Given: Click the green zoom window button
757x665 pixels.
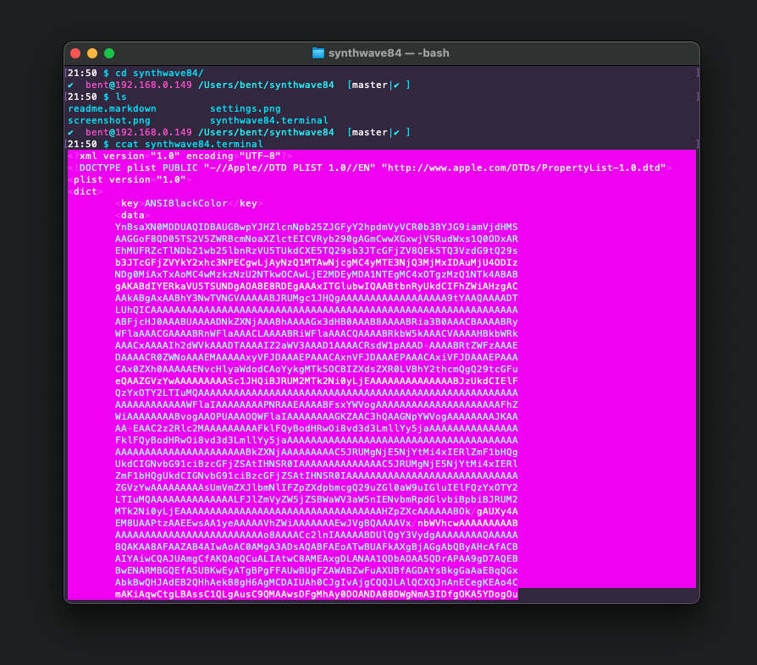Looking at the screenshot, I should click(109, 53).
